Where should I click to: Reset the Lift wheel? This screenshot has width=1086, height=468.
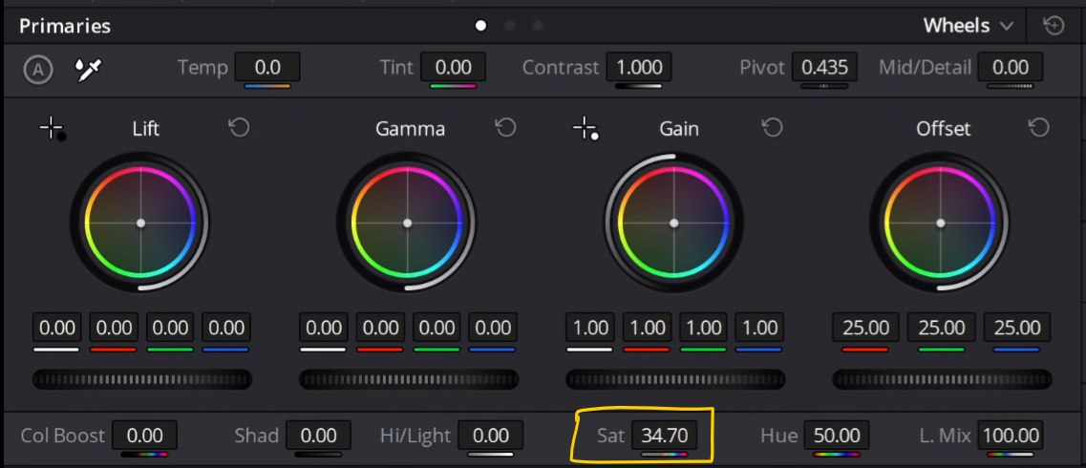tap(240, 127)
